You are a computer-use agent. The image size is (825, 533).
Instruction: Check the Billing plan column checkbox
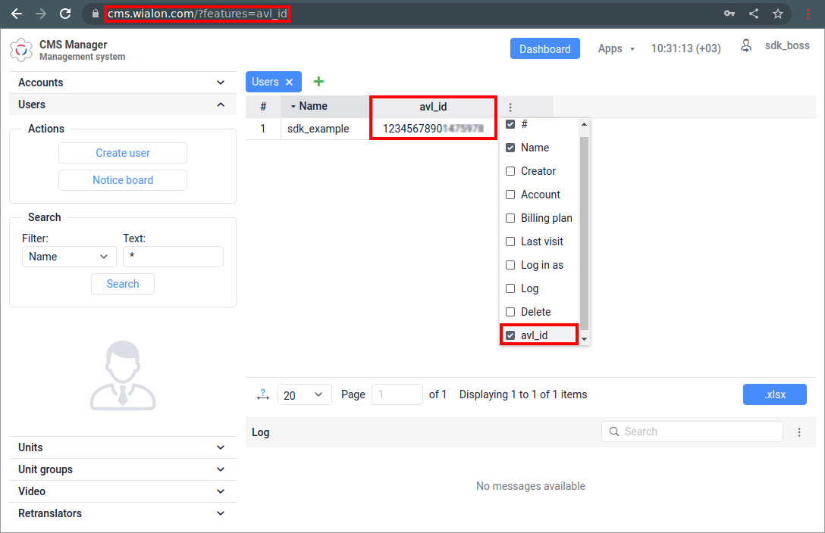(510, 218)
